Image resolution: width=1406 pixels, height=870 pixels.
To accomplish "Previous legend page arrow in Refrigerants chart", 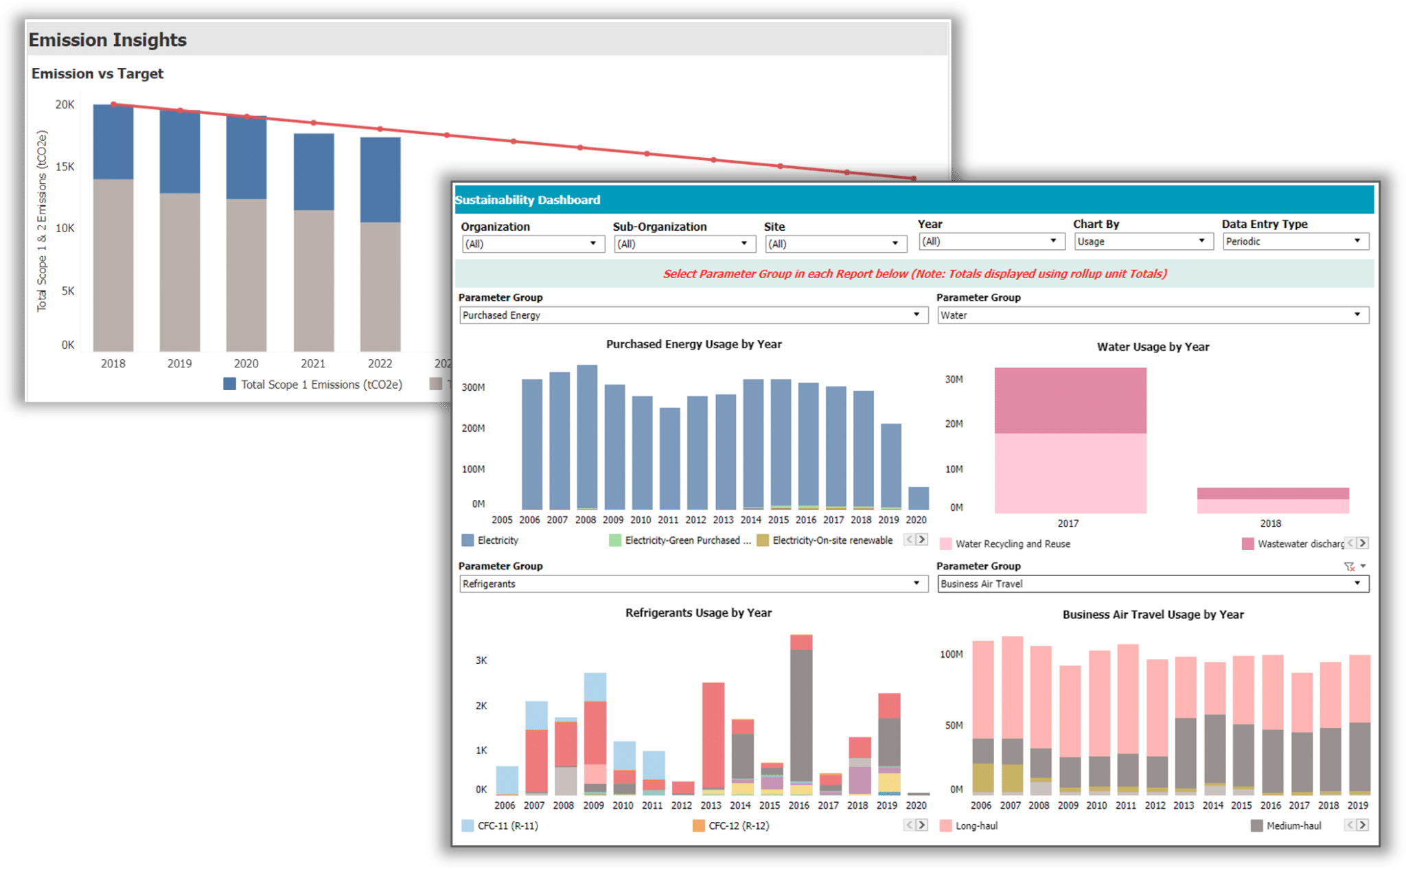I will 909,825.
